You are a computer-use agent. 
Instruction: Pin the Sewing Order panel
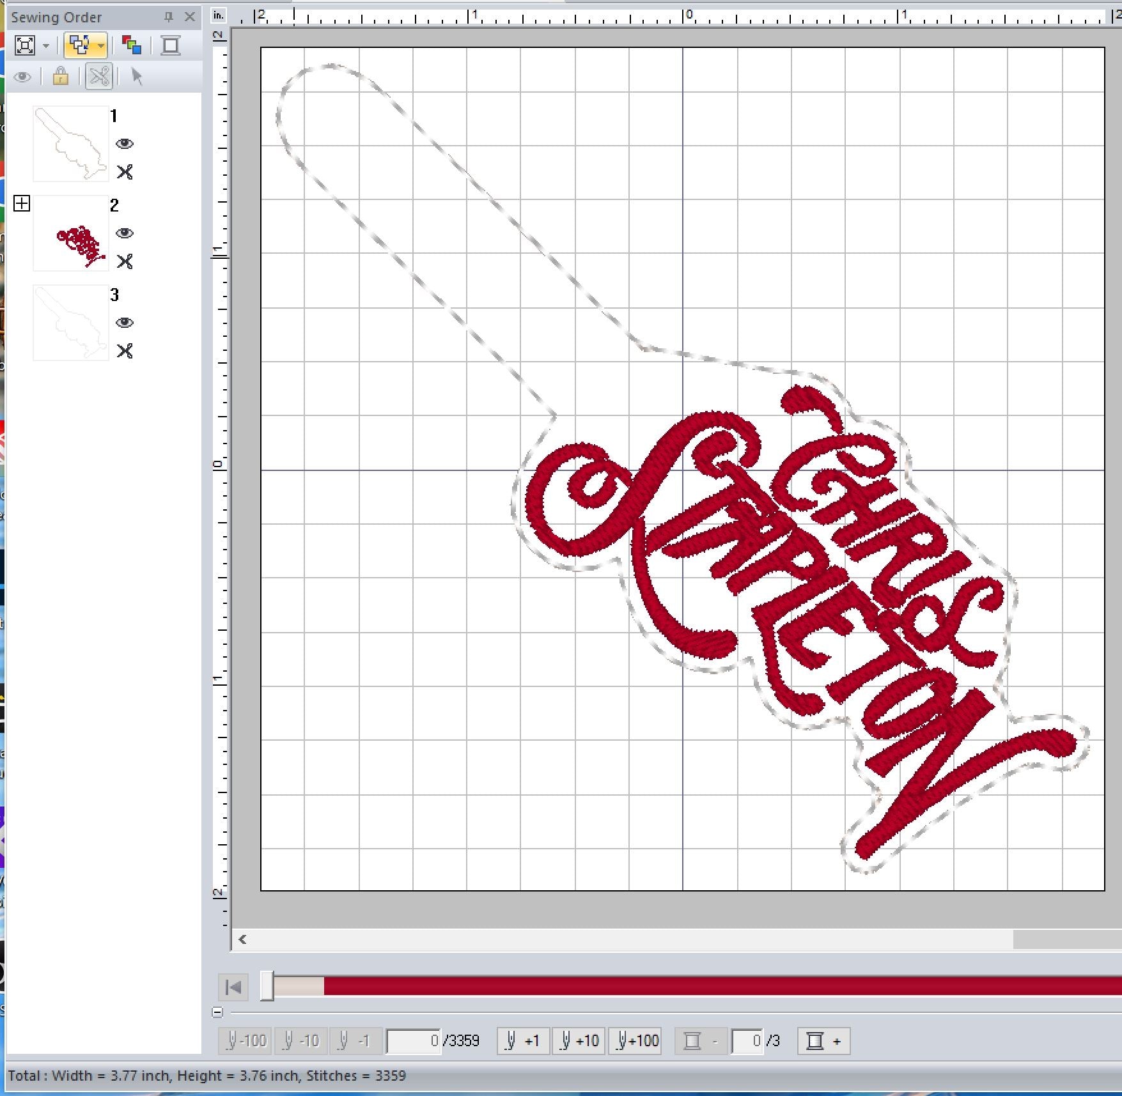pos(169,17)
